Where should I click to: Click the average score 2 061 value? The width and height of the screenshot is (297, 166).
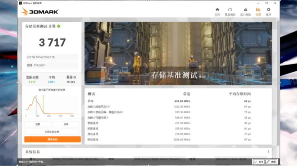point(51,82)
